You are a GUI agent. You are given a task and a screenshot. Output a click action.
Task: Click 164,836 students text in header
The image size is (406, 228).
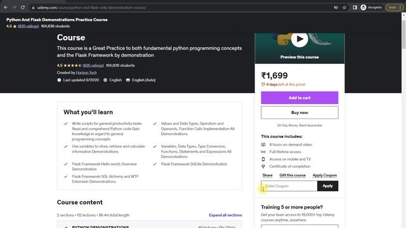pyautogui.click(x=55, y=26)
